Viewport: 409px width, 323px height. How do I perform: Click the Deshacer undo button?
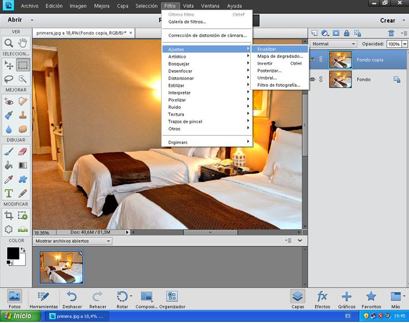[72, 300]
